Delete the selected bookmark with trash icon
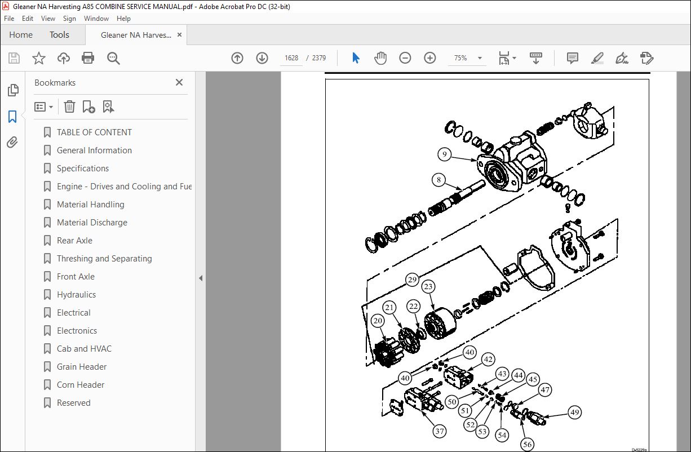The height and width of the screenshot is (452, 691). 69,107
